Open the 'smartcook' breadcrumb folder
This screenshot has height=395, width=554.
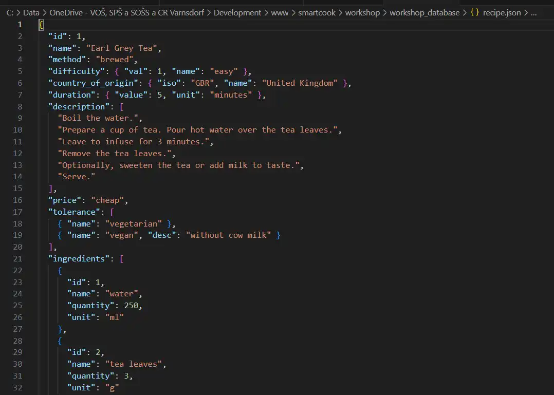coord(317,13)
